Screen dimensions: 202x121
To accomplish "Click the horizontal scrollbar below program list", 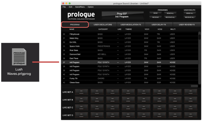I will [x=130, y=86].
